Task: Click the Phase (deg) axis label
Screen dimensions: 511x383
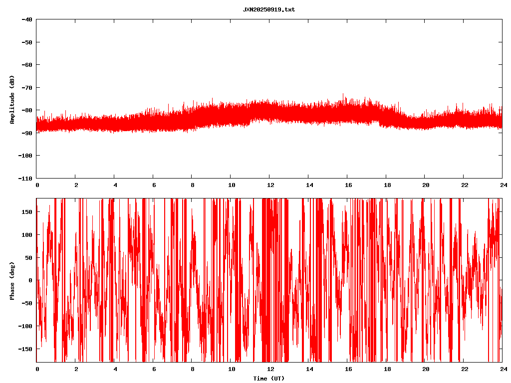Action: tap(12, 280)
